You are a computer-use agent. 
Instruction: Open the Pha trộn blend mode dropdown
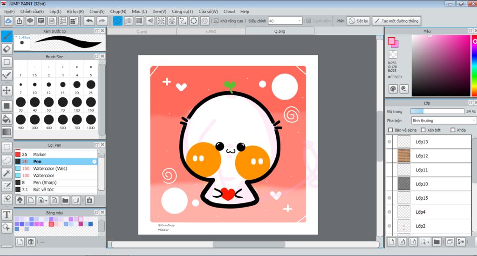pyautogui.click(x=444, y=121)
